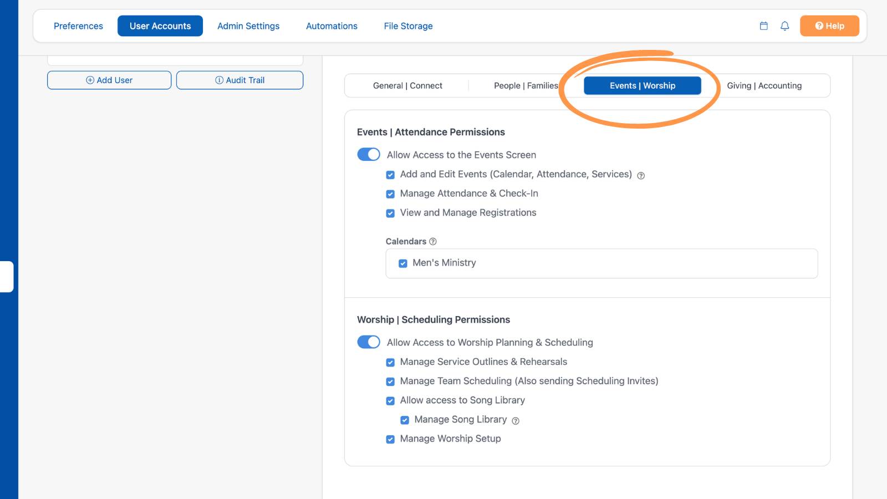Open Giving | Accounting permissions tab
Image resolution: width=887 pixels, height=499 pixels.
[x=764, y=85]
